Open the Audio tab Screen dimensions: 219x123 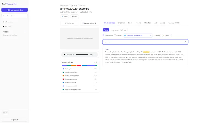[x=163, y=23]
